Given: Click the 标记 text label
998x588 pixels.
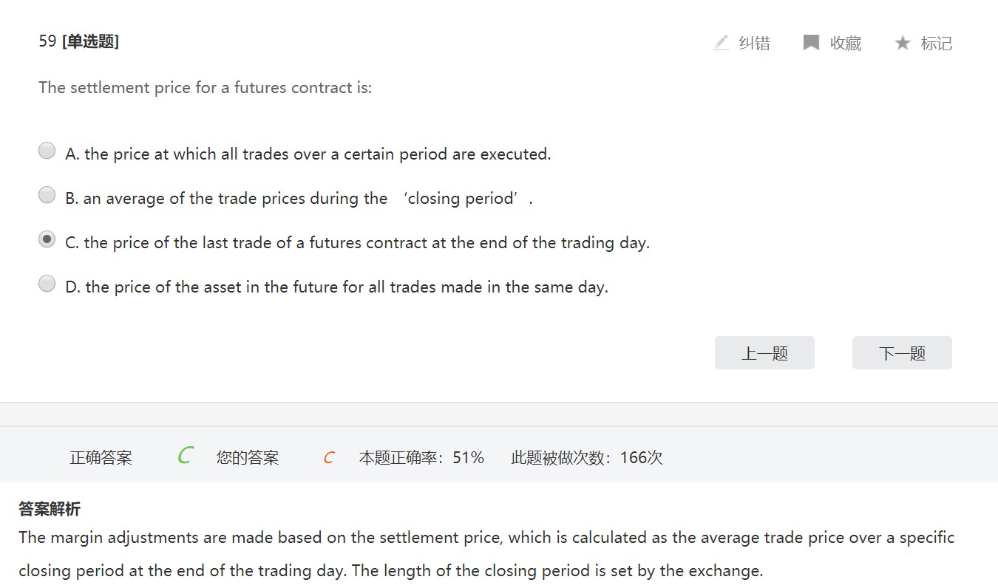Looking at the screenshot, I should 937,44.
